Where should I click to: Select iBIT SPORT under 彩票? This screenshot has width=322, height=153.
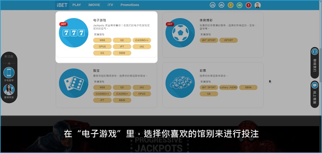pyautogui.click(x=209, y=87)
